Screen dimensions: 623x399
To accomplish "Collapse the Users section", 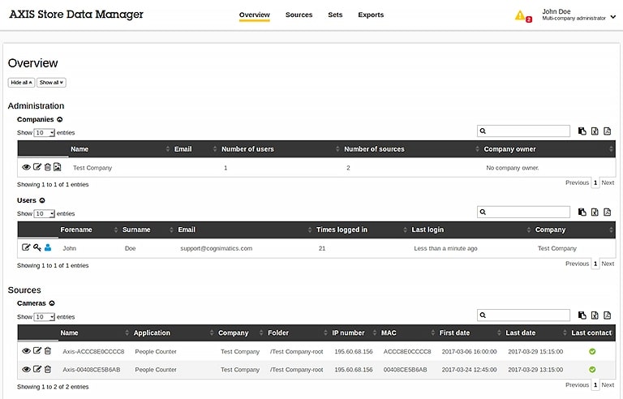I will 42,200.
